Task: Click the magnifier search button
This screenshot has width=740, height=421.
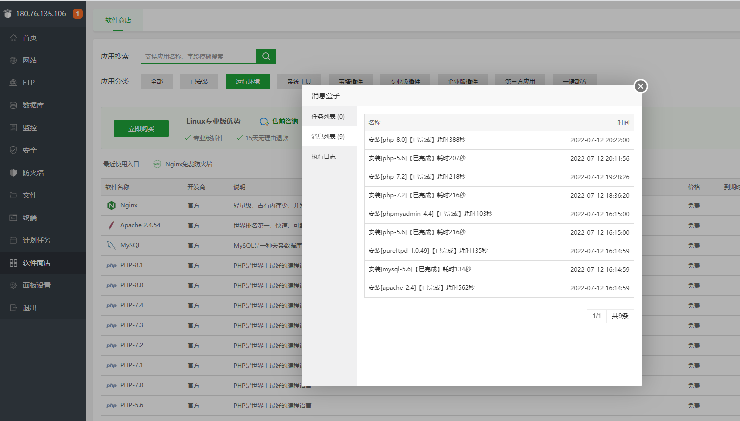Action: click(x=266, y=56)
